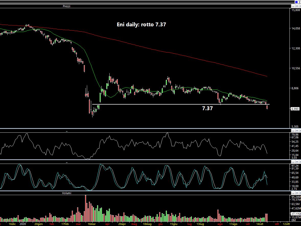Click the 20apr date label
301x226 pixels.
pyautogui.click(x=122, y=224)
